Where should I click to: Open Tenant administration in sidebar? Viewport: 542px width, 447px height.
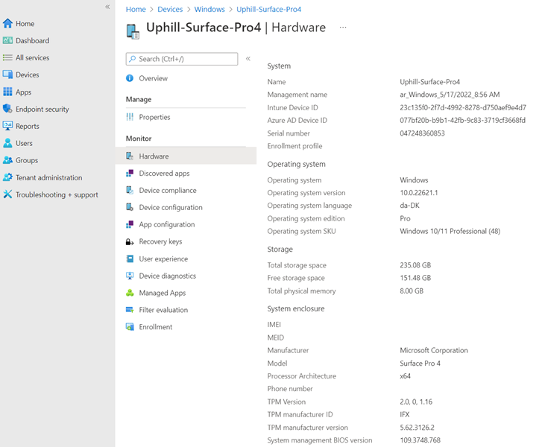(x=48, y=178)
